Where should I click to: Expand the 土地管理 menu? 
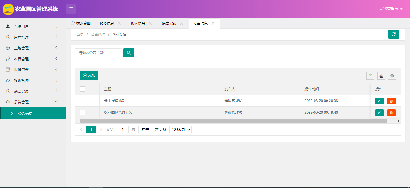tap(56, 48)
